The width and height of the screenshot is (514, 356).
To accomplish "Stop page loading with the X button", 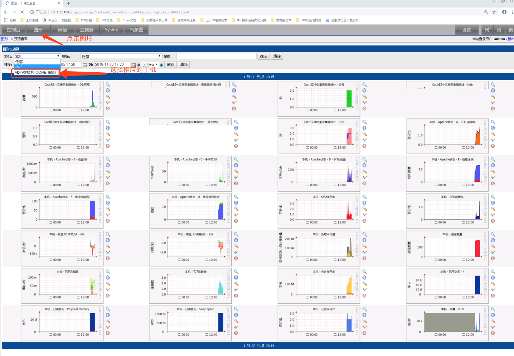I will click(22, 12).
